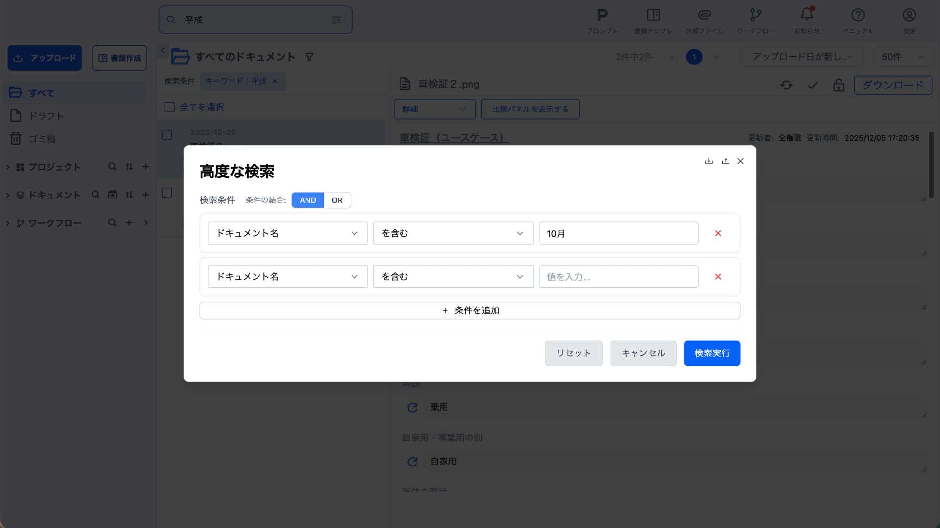Select the Draft sidebar item
This screenshot has width=940, height=528.
coord(46,116)
